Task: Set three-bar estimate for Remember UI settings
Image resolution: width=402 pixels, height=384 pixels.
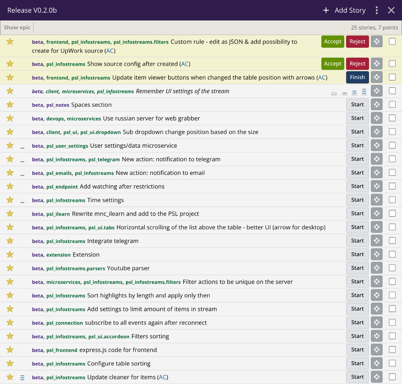Action: coord(364,92)
